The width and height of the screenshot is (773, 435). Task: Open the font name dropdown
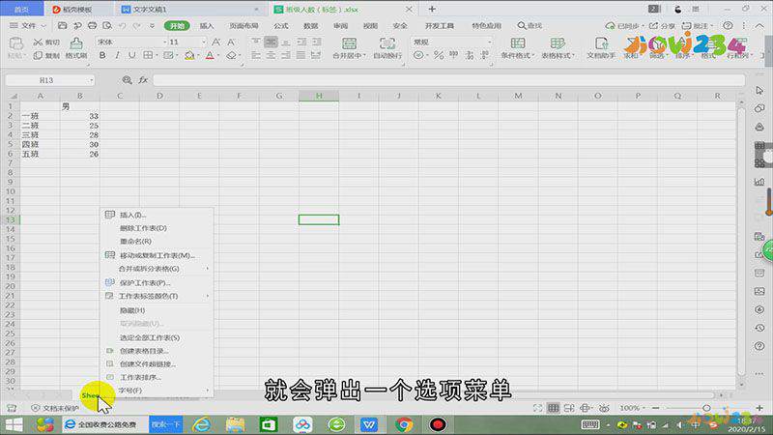pos(164,43)
